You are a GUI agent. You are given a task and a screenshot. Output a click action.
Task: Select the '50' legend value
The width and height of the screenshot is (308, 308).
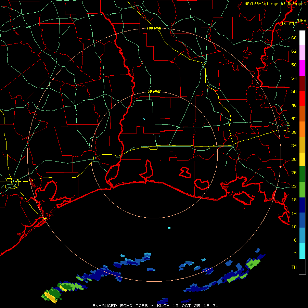point(294,91)
